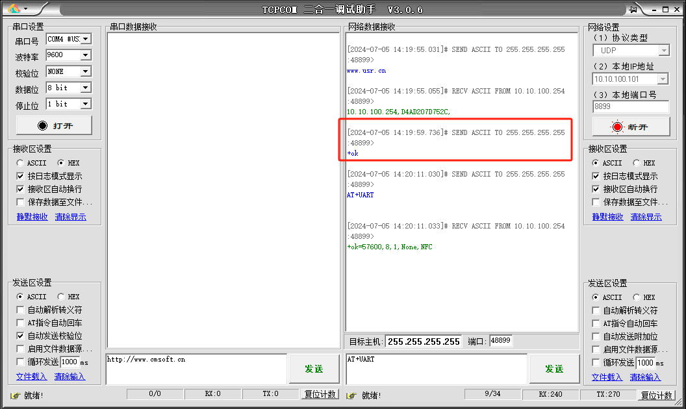This screenshot has width=686, height=409.
Task: Click the 本地端口号 8899 field
Action: tap(631, 106)
